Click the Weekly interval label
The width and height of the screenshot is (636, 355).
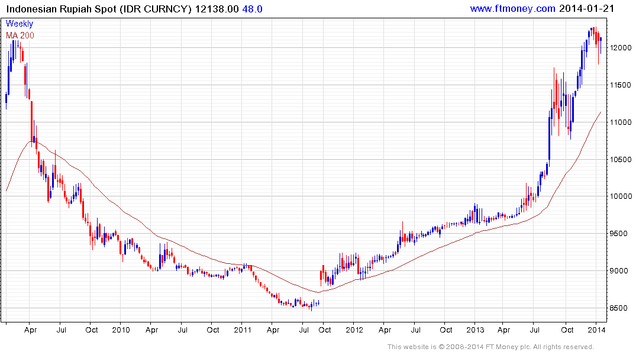pyautogui.click(x=20, y=24)
